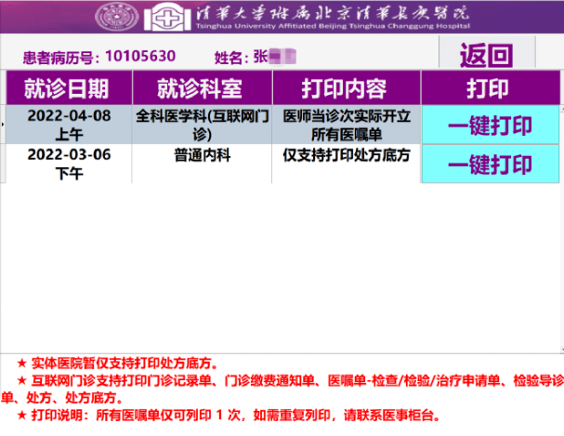Click the 就诊日期 column header
This screenshot has width=564, height=436.
click(x=66, y=88)
